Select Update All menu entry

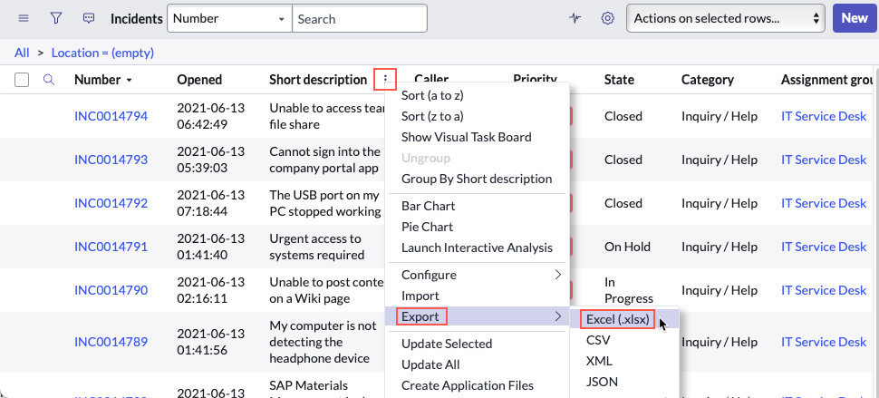tap(430, 364)
